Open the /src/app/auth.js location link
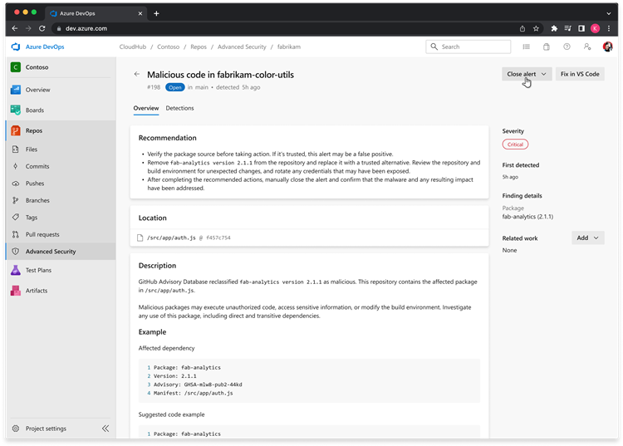The image size is (623, 446). pos(171,238)
